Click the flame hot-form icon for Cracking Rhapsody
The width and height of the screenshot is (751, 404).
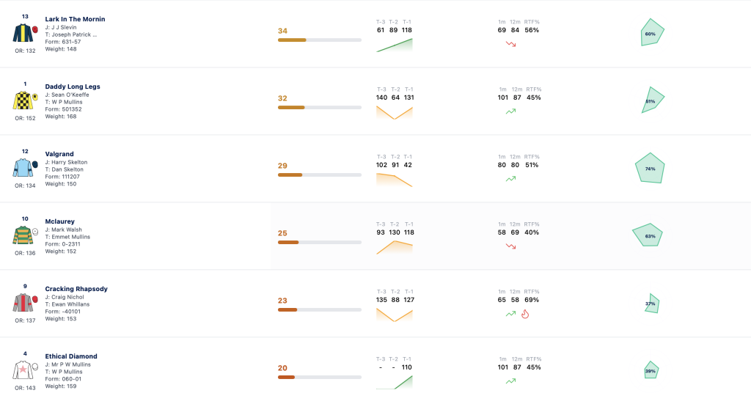pyautogui.click(x=525, y=314)
